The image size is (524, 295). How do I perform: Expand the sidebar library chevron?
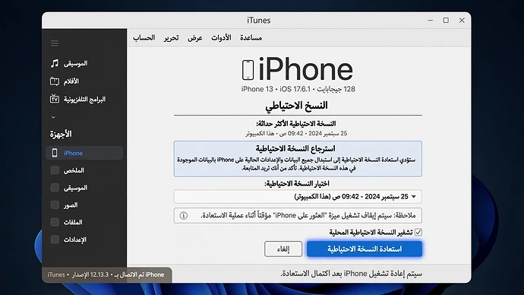(x=53, y=117)
